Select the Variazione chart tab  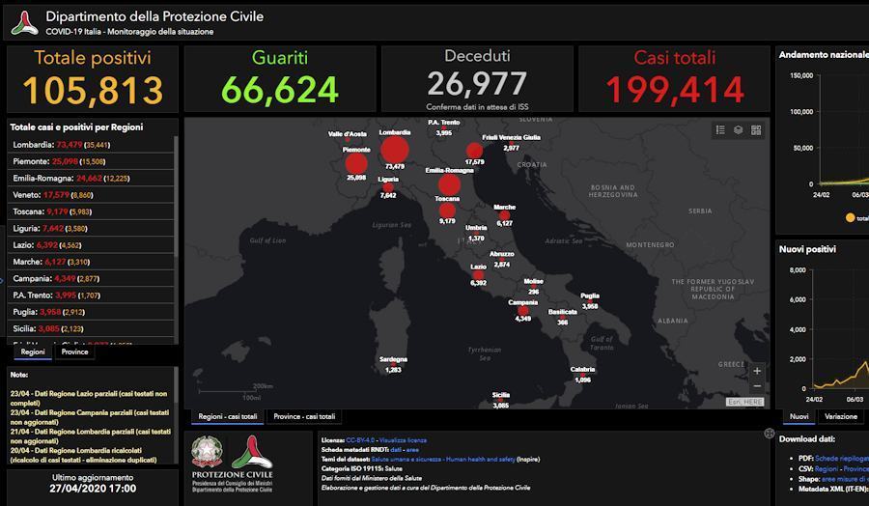pos(840,417)
